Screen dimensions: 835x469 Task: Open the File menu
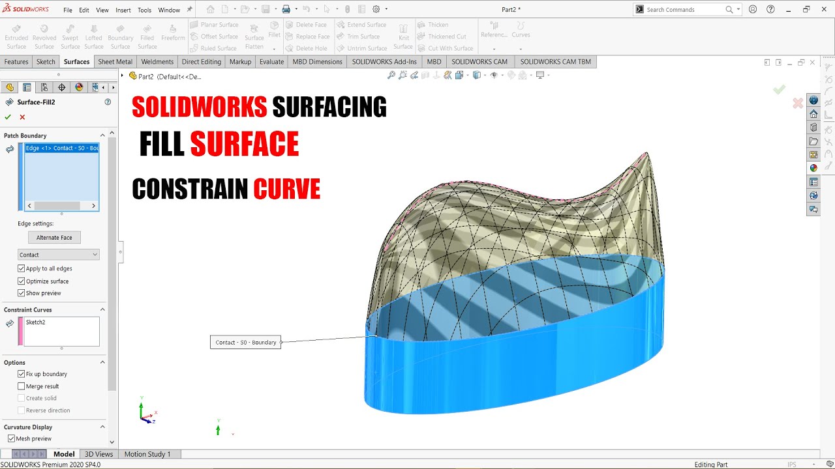[x=68, y=10]
